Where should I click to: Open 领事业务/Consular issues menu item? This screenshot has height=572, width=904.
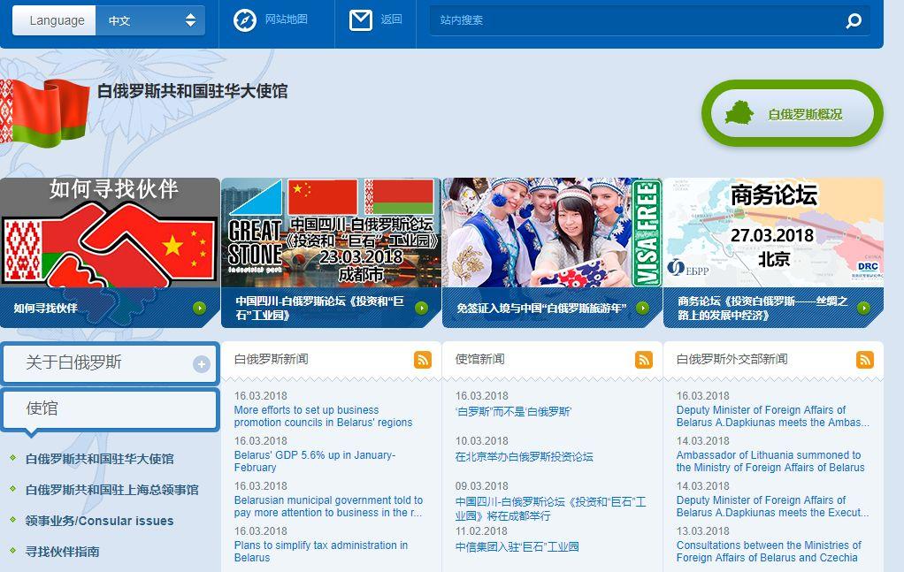[x=99, y=521]
